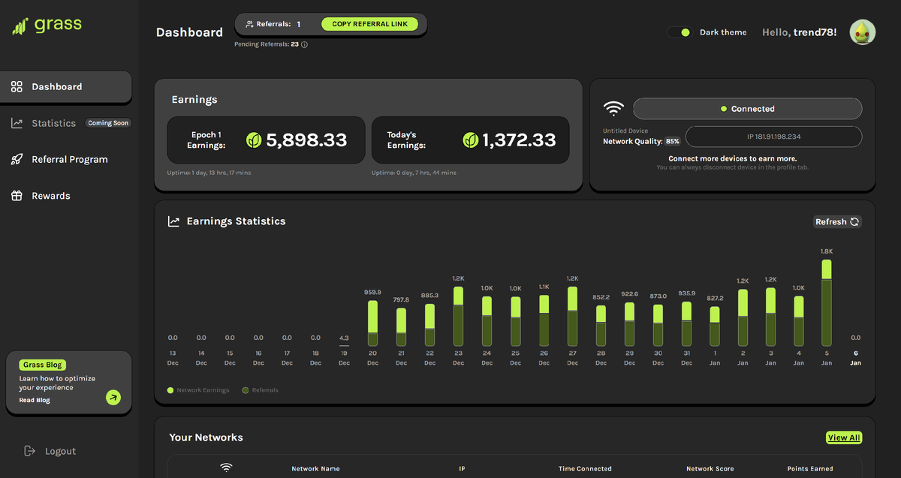This screenshot has height=478, width=901.
Task: Click the Read Blog link
Action: 35,400
